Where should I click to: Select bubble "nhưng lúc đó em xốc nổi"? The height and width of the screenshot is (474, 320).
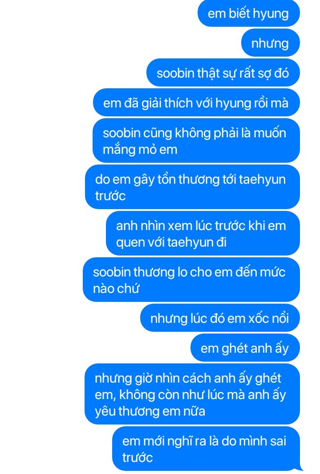[x=220, y=318]
